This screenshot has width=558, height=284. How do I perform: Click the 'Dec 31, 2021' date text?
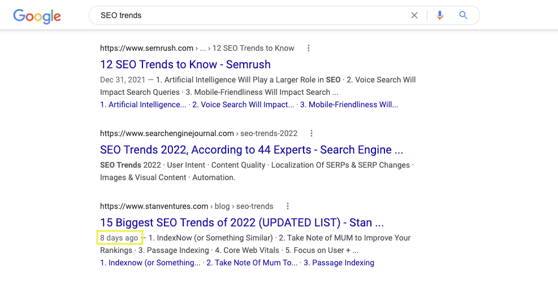[x=123, y=80]
